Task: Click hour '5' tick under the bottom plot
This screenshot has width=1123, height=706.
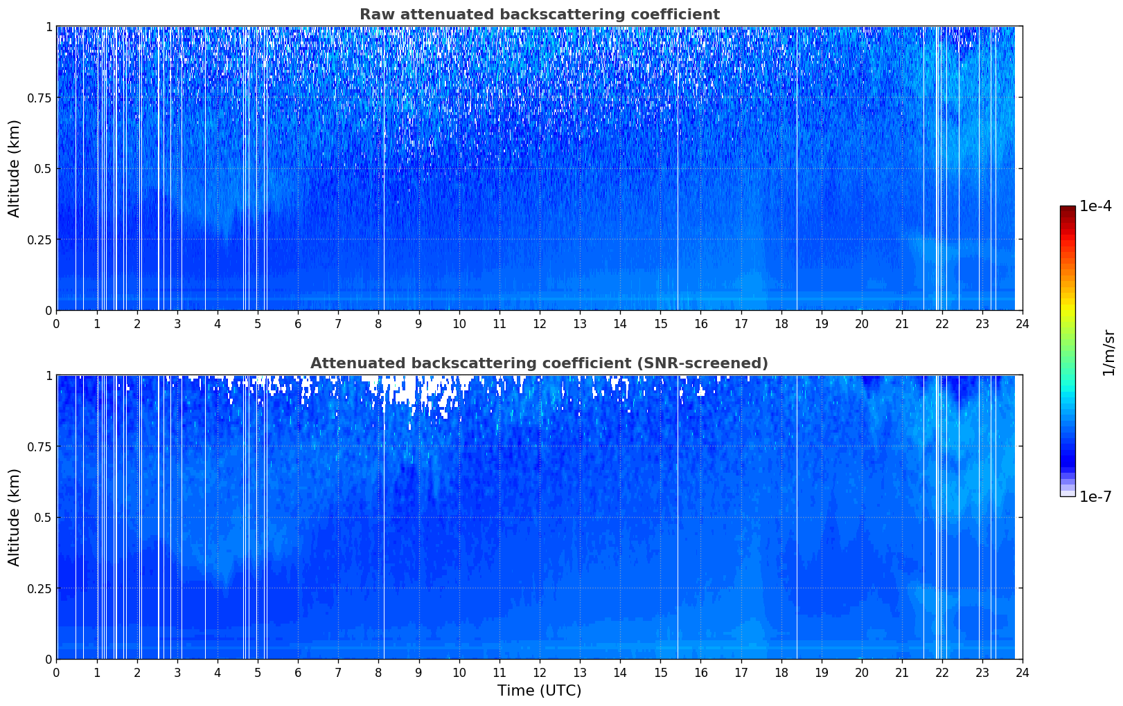Action: coord(258,673)
